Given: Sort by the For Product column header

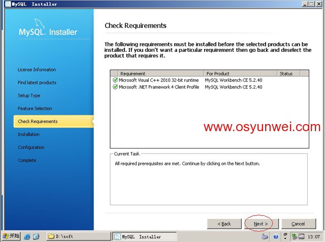Looking at the screenshot, I should (241, 74).
